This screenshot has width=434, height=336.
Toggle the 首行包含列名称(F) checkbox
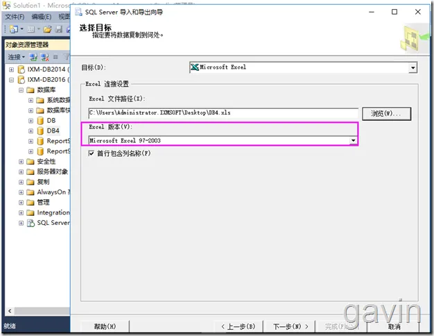[x=91, y=153]
